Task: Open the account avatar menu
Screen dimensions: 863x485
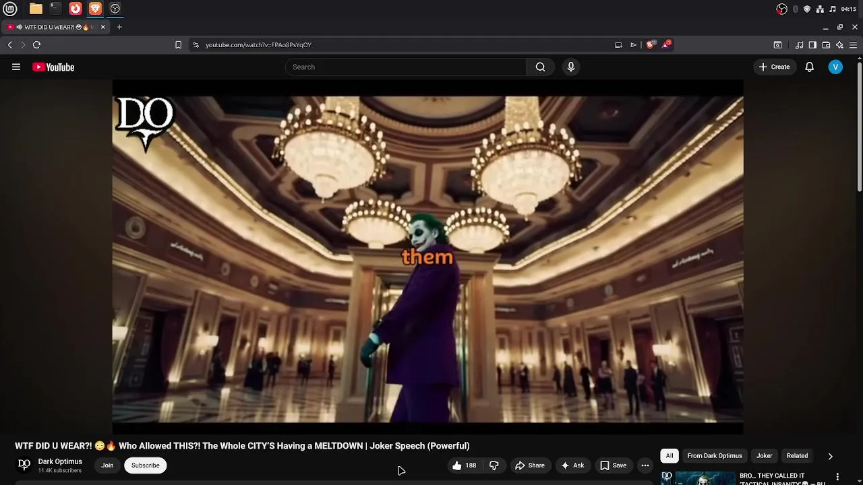Action: pyautogui.click(x=835, y=67)
